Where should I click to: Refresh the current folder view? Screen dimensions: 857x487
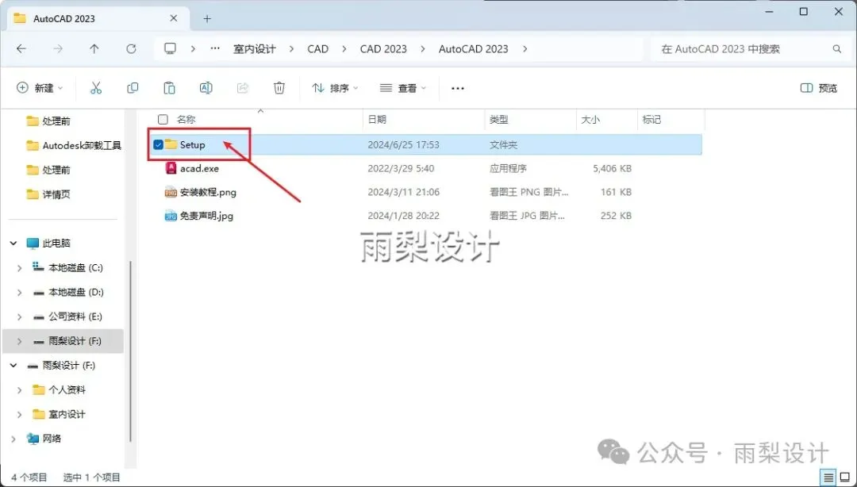point(131,48)
